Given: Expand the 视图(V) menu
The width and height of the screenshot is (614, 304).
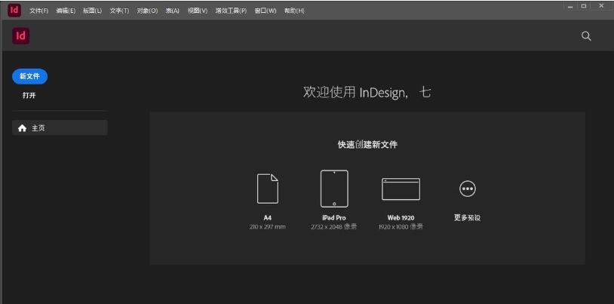Looking at the screenshot, I should 198,11.
